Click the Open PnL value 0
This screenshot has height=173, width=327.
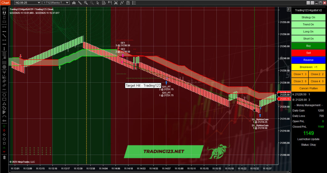323,121
